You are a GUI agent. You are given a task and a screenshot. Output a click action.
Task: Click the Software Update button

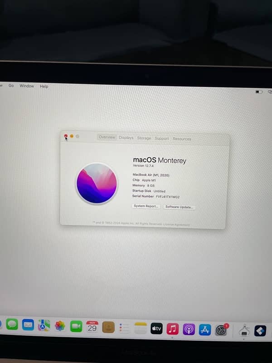[x=179, y=207]
